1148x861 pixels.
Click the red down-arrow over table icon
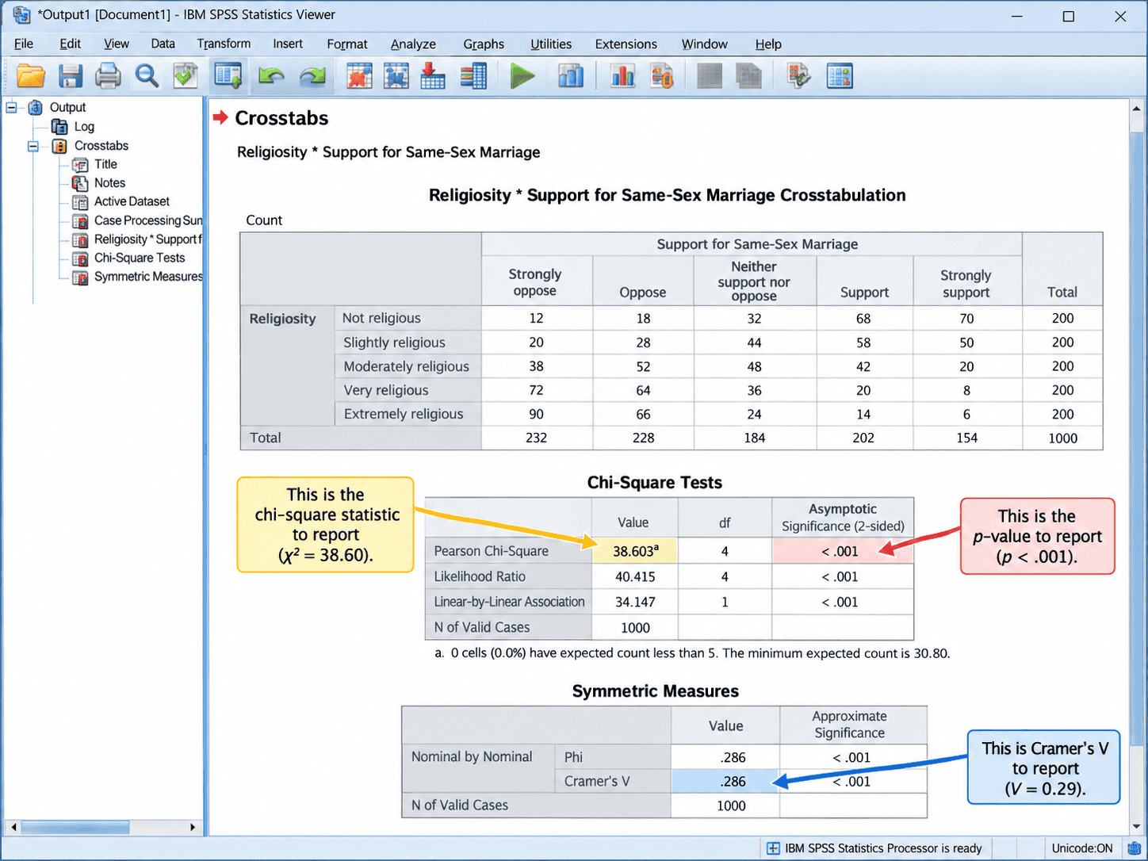coord(433,76)
